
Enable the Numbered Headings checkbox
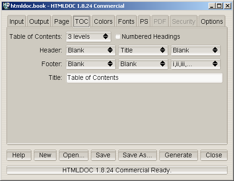pos(118,36)
